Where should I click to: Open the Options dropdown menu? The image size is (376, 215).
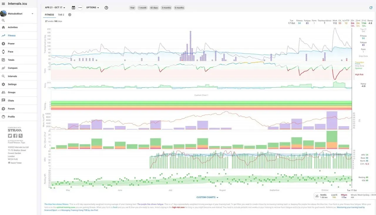pos(93,8)
